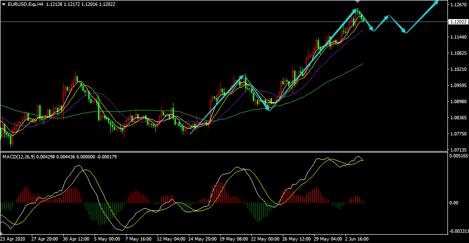
Task: Click the 1.08980 price axis label
Action: tap(459, 102)
